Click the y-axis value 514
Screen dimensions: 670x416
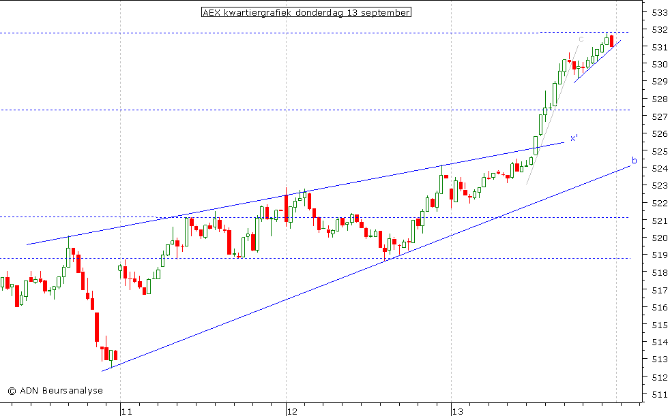660,342
